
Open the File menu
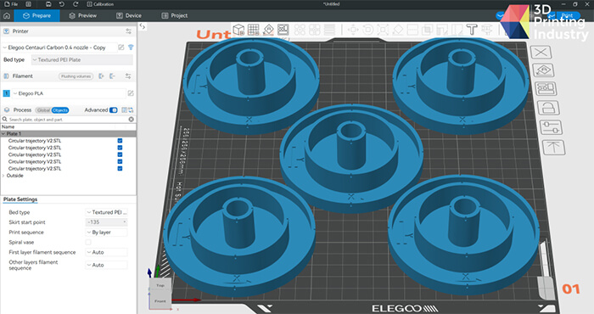coord(11,4)
